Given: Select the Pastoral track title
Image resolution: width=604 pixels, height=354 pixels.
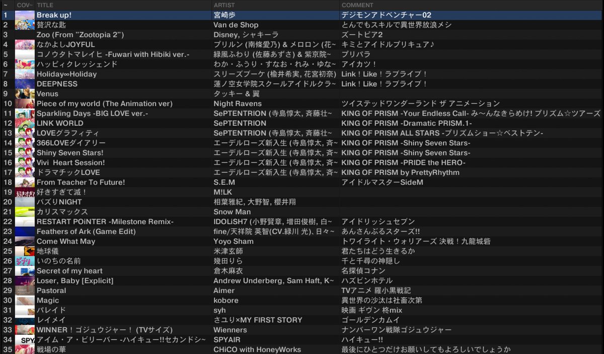Looking at the screenshot, I should 51,291.
